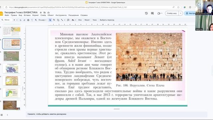Click the Google Slides yellow logo
The width and height of the screenshot is (213, 120).
pyautogui.click(x=1, y=14)
